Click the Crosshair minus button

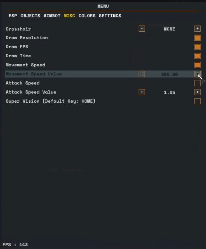pyautogui.click(x=142, y=29)
